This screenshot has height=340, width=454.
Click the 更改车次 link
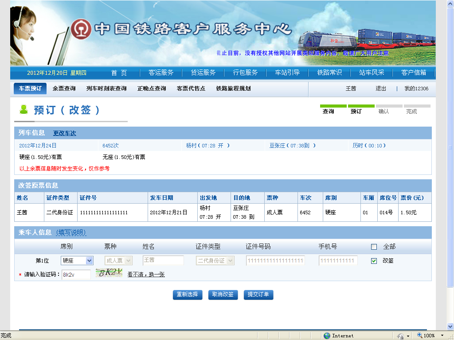pos(65,133)
